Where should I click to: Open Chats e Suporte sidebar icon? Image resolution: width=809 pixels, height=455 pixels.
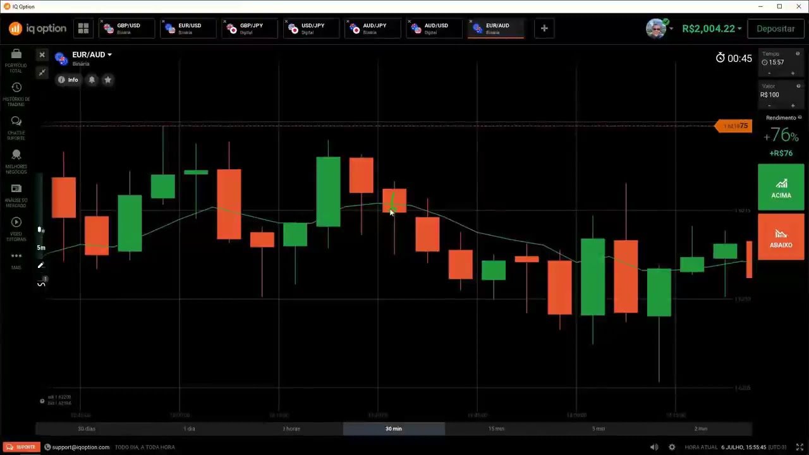point(16,128)
